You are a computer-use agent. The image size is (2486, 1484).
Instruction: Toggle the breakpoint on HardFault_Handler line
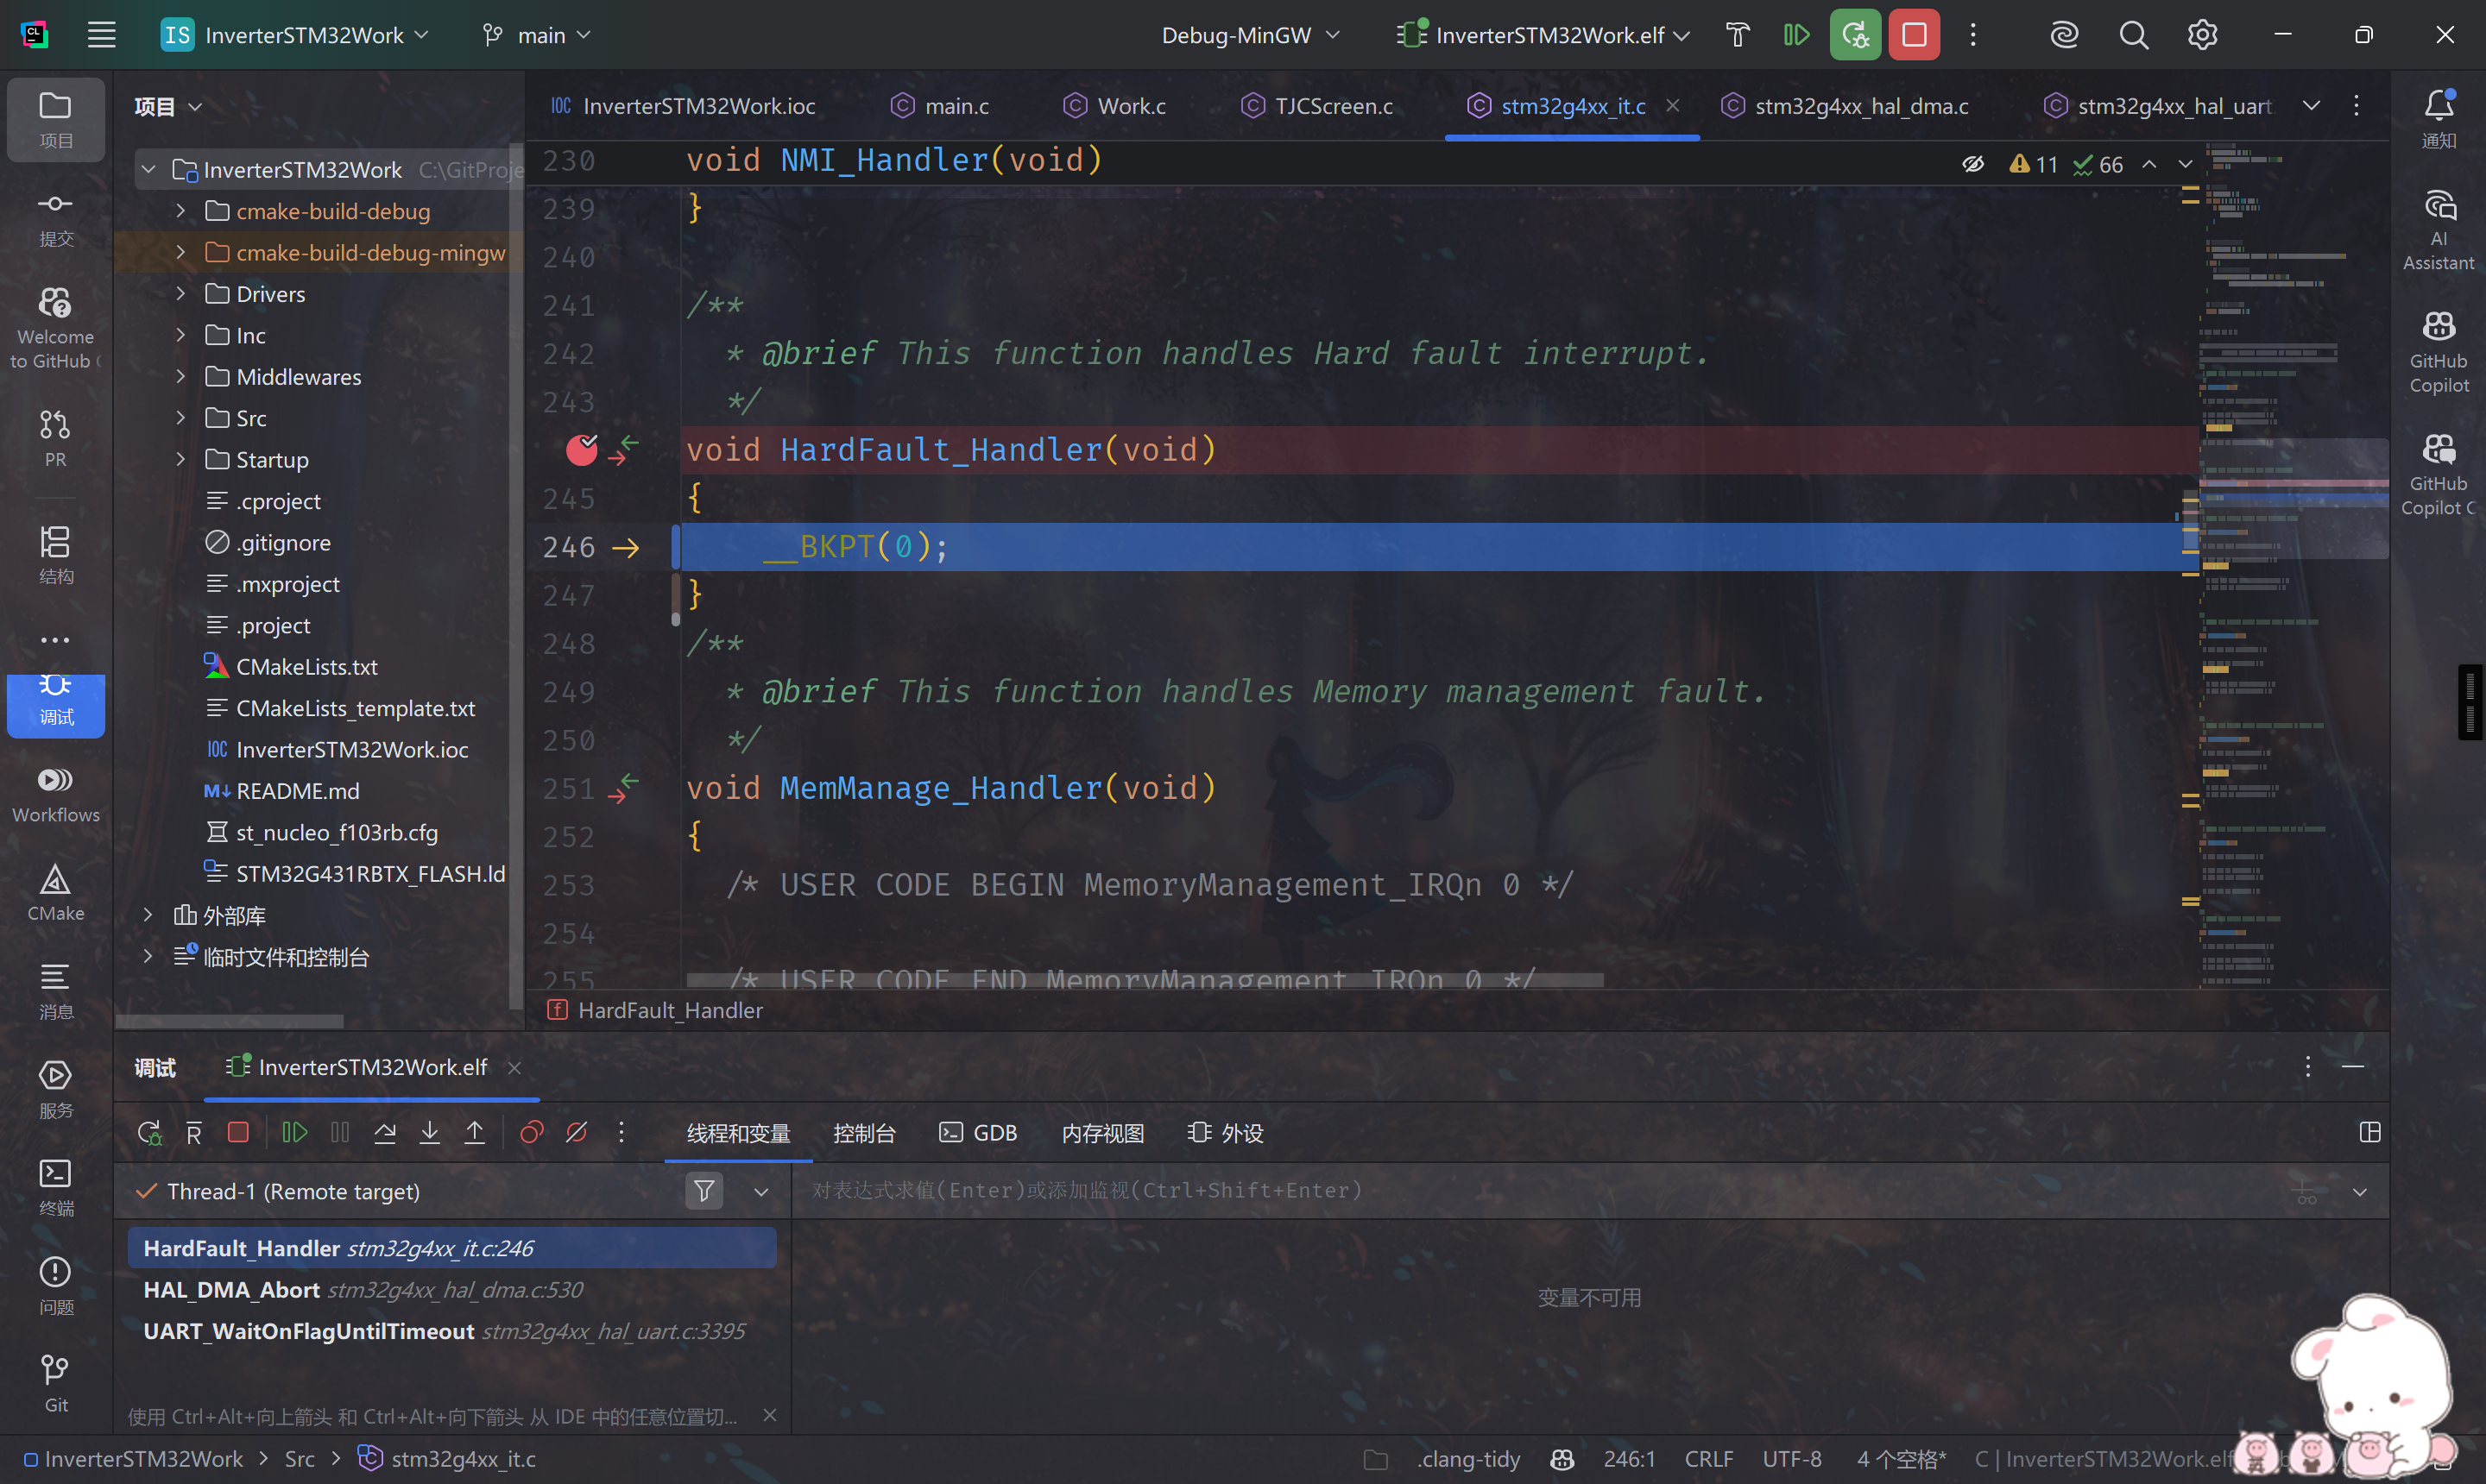[x=581, y=449]
